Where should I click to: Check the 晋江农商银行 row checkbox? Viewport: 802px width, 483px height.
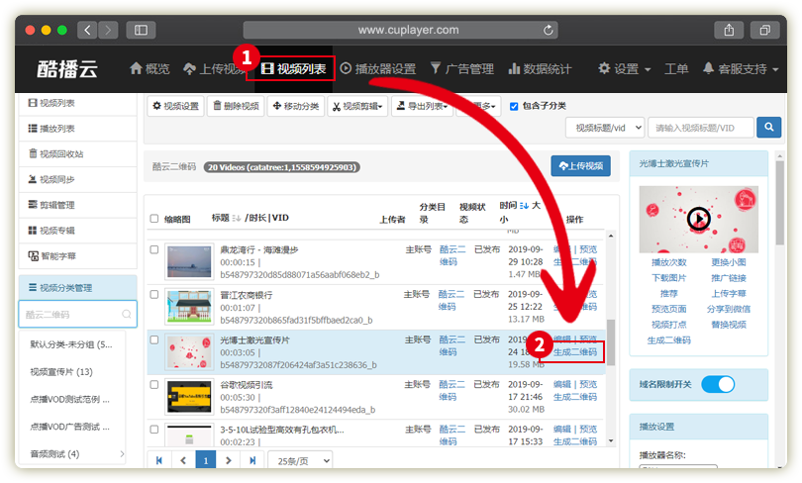153,295
